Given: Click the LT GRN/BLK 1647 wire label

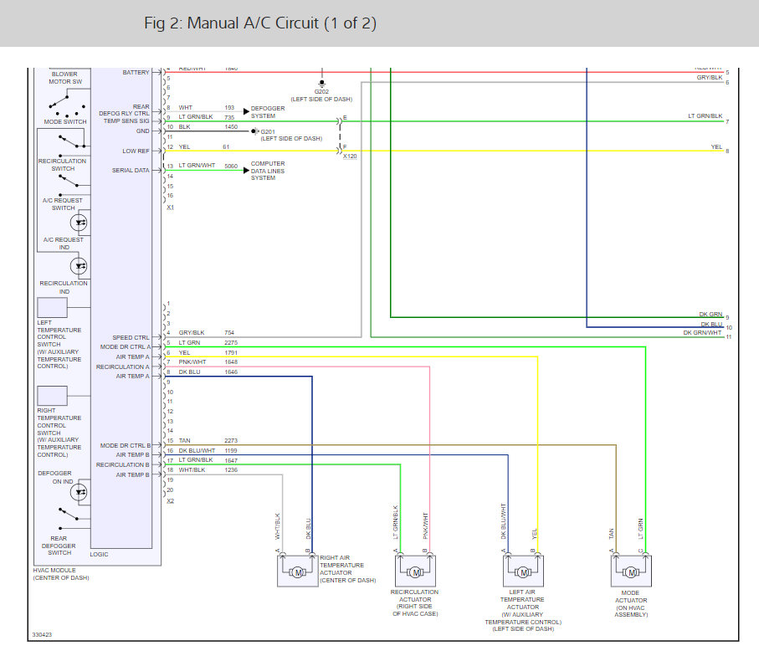Looking at the screenshot, I should [x=208, y=460].
